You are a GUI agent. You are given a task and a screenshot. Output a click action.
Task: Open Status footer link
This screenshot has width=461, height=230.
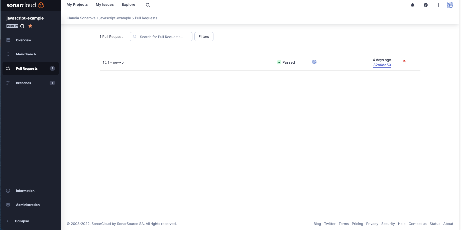(435, 224)
